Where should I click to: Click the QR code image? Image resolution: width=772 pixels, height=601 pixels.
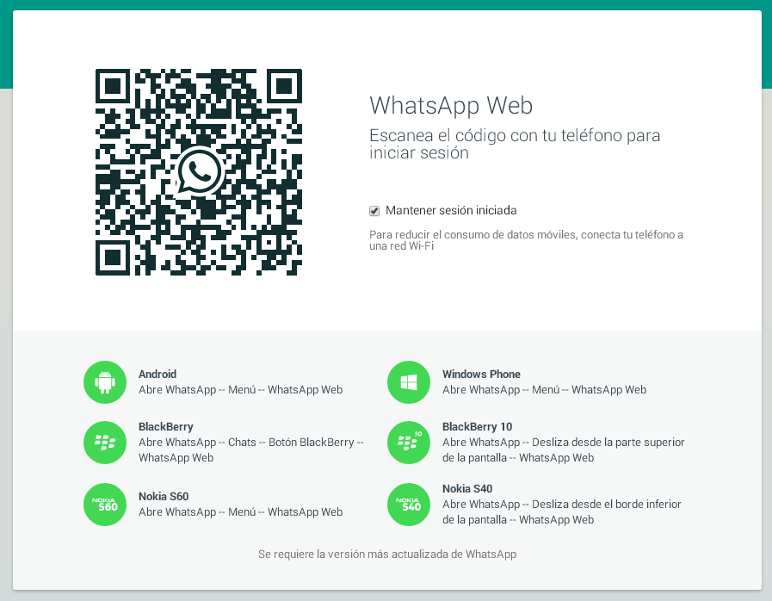point(199,172)
